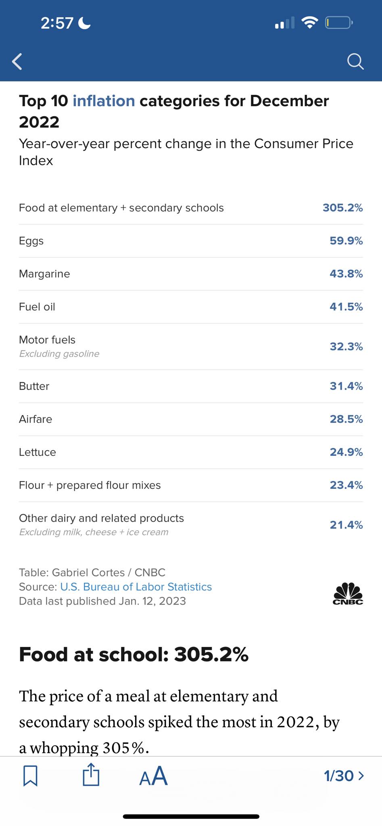Tap the CNBC peacock logo
382x826 pixels.
coord(348,594)
